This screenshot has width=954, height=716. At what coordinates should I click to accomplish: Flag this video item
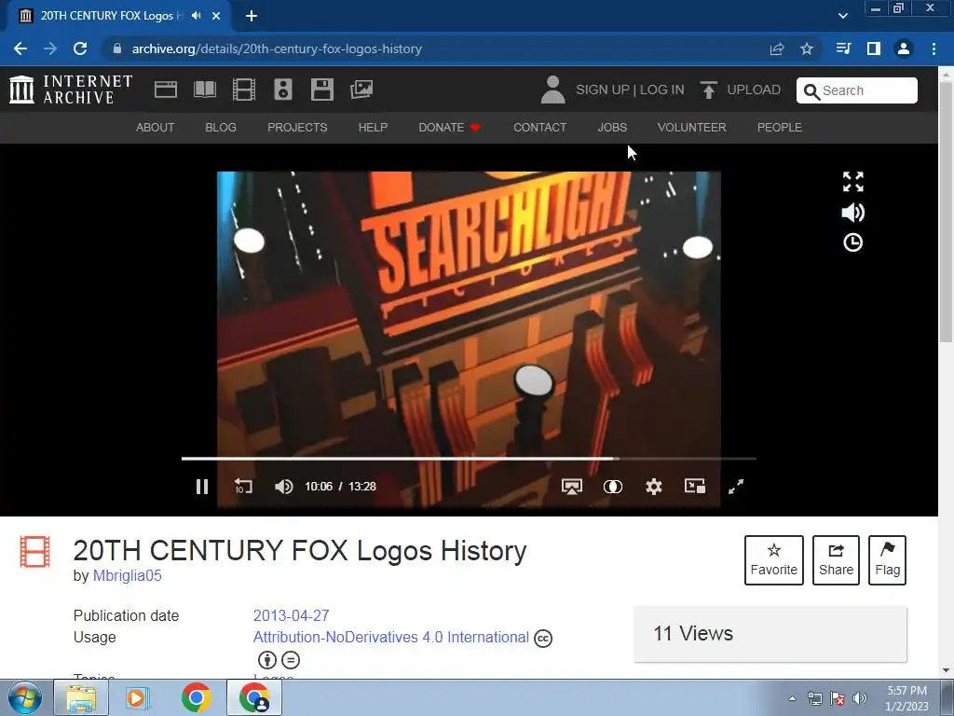[x=888, y=560]
